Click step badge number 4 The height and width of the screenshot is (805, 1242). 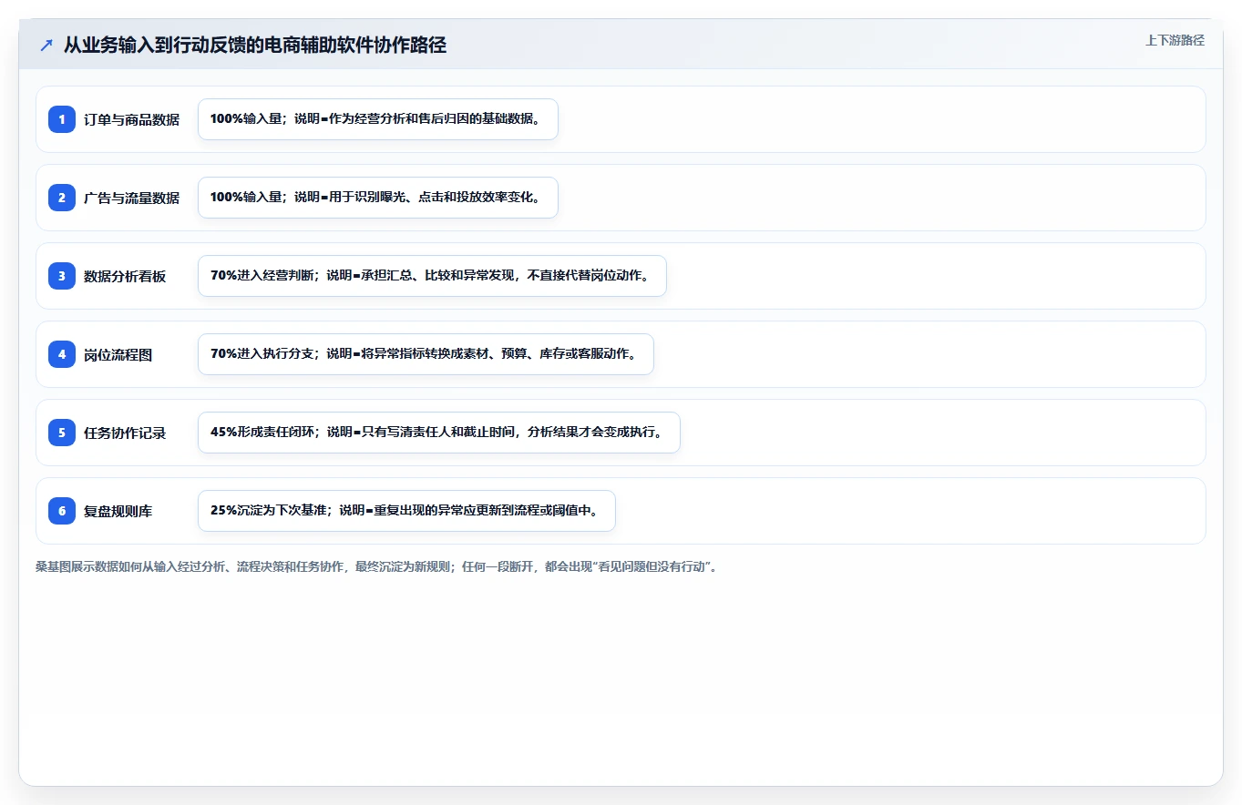point(62,354)
